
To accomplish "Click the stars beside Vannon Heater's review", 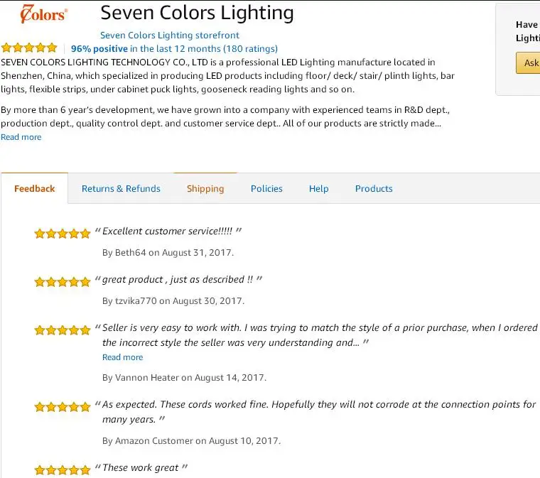I will click(63, 330).
